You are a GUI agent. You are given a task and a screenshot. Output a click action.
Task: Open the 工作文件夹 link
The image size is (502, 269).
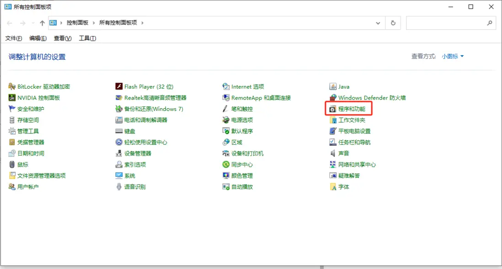[x=352, y=120]
